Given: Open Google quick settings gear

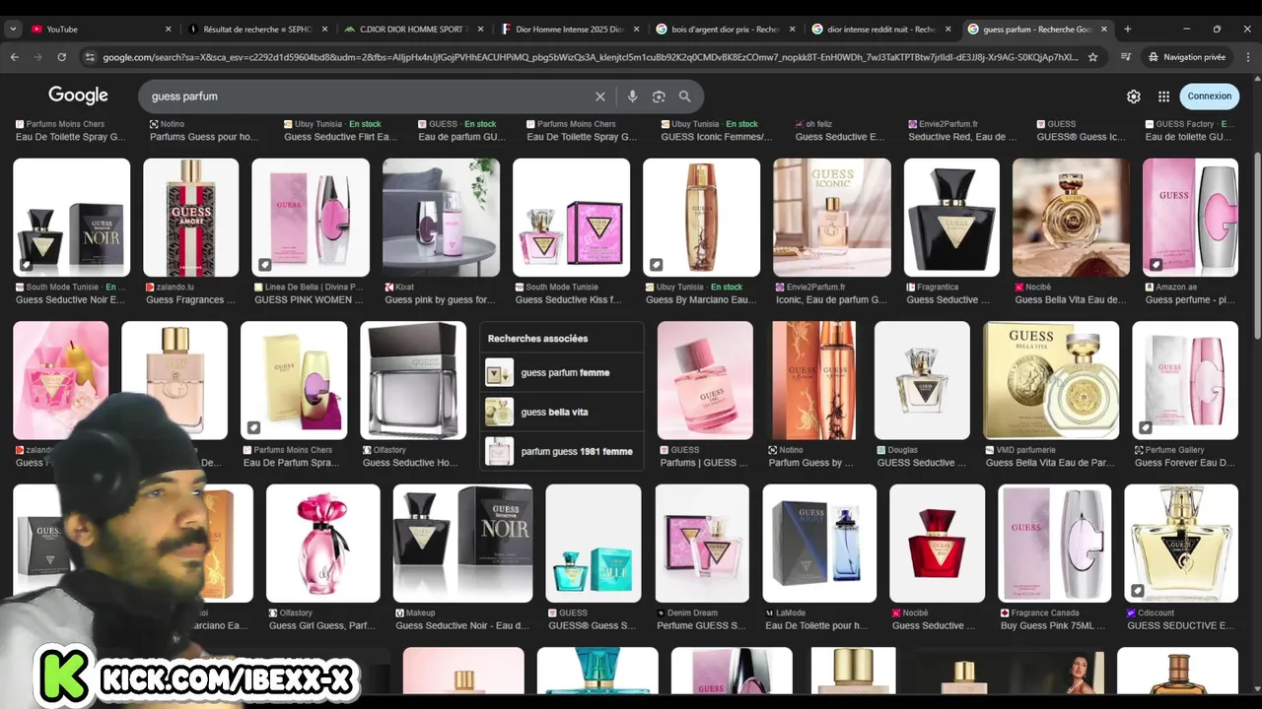Looking at the screenshot, I should coord(1134,97).
